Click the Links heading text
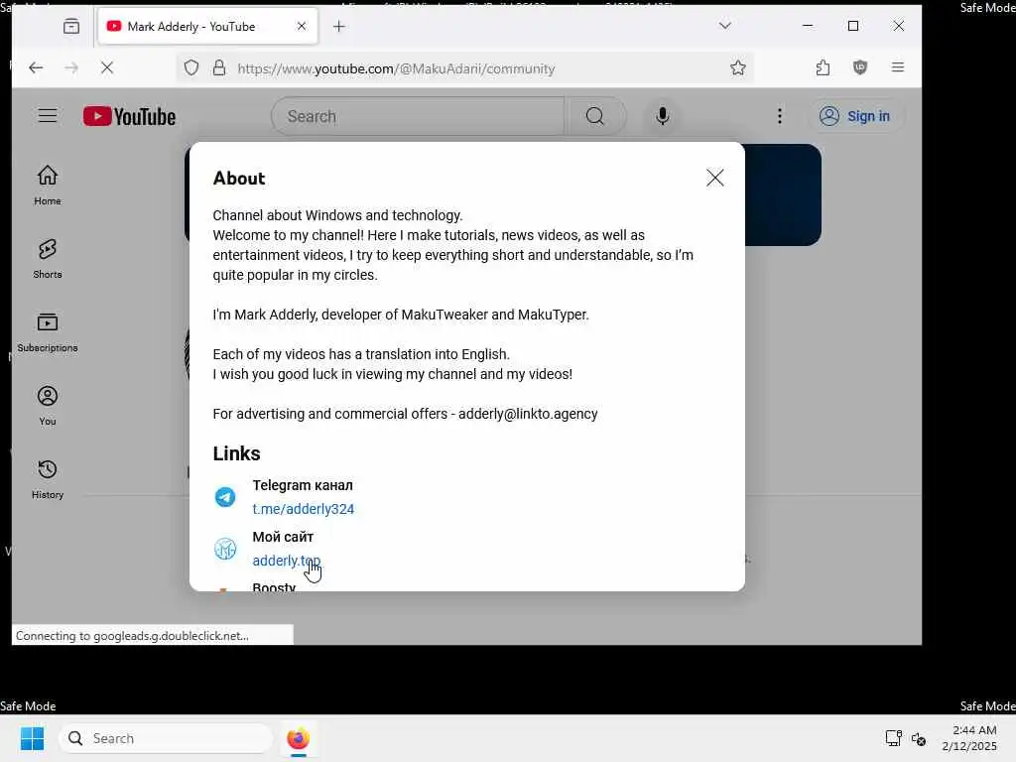This screenshot has width=1016, height=762. (x=236, y=452)
